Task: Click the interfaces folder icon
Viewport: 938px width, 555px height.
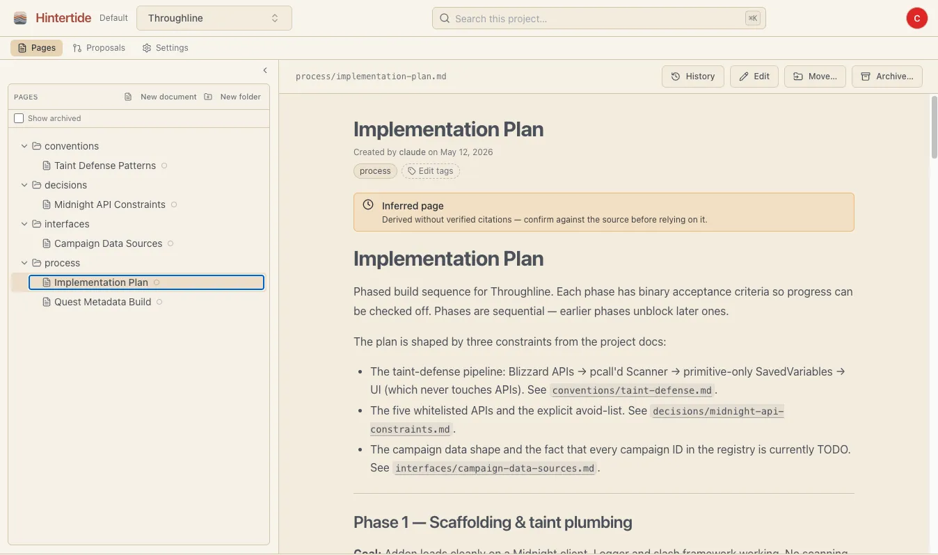Action: click(37, 224)
